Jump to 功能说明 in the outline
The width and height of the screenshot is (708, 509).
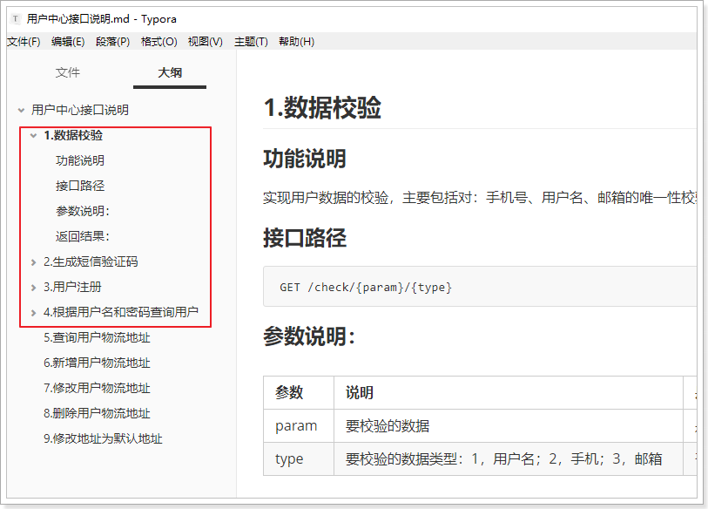point(80,160)
